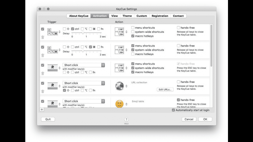Image resolution: width=253 pixels, height=142 pixels.
Task: Change trigger type stepper in second row
Action: coord(60,50)
